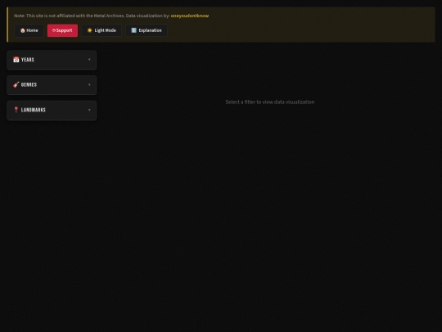
Task: Open the red Support button
Action: coord(62,30)
